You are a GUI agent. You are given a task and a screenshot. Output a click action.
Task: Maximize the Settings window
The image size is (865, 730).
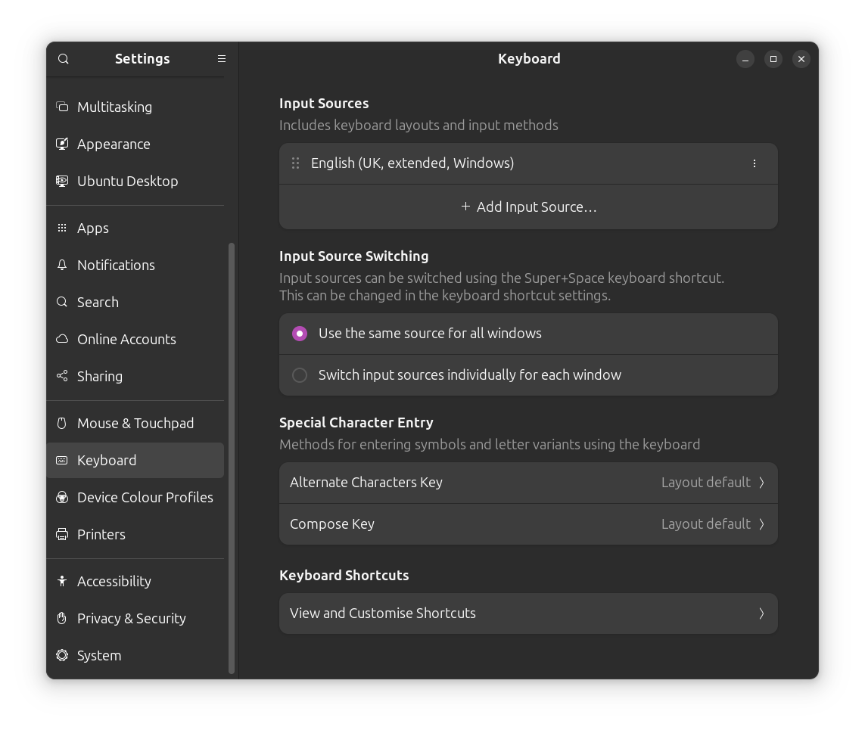click(x=773, y=59)
